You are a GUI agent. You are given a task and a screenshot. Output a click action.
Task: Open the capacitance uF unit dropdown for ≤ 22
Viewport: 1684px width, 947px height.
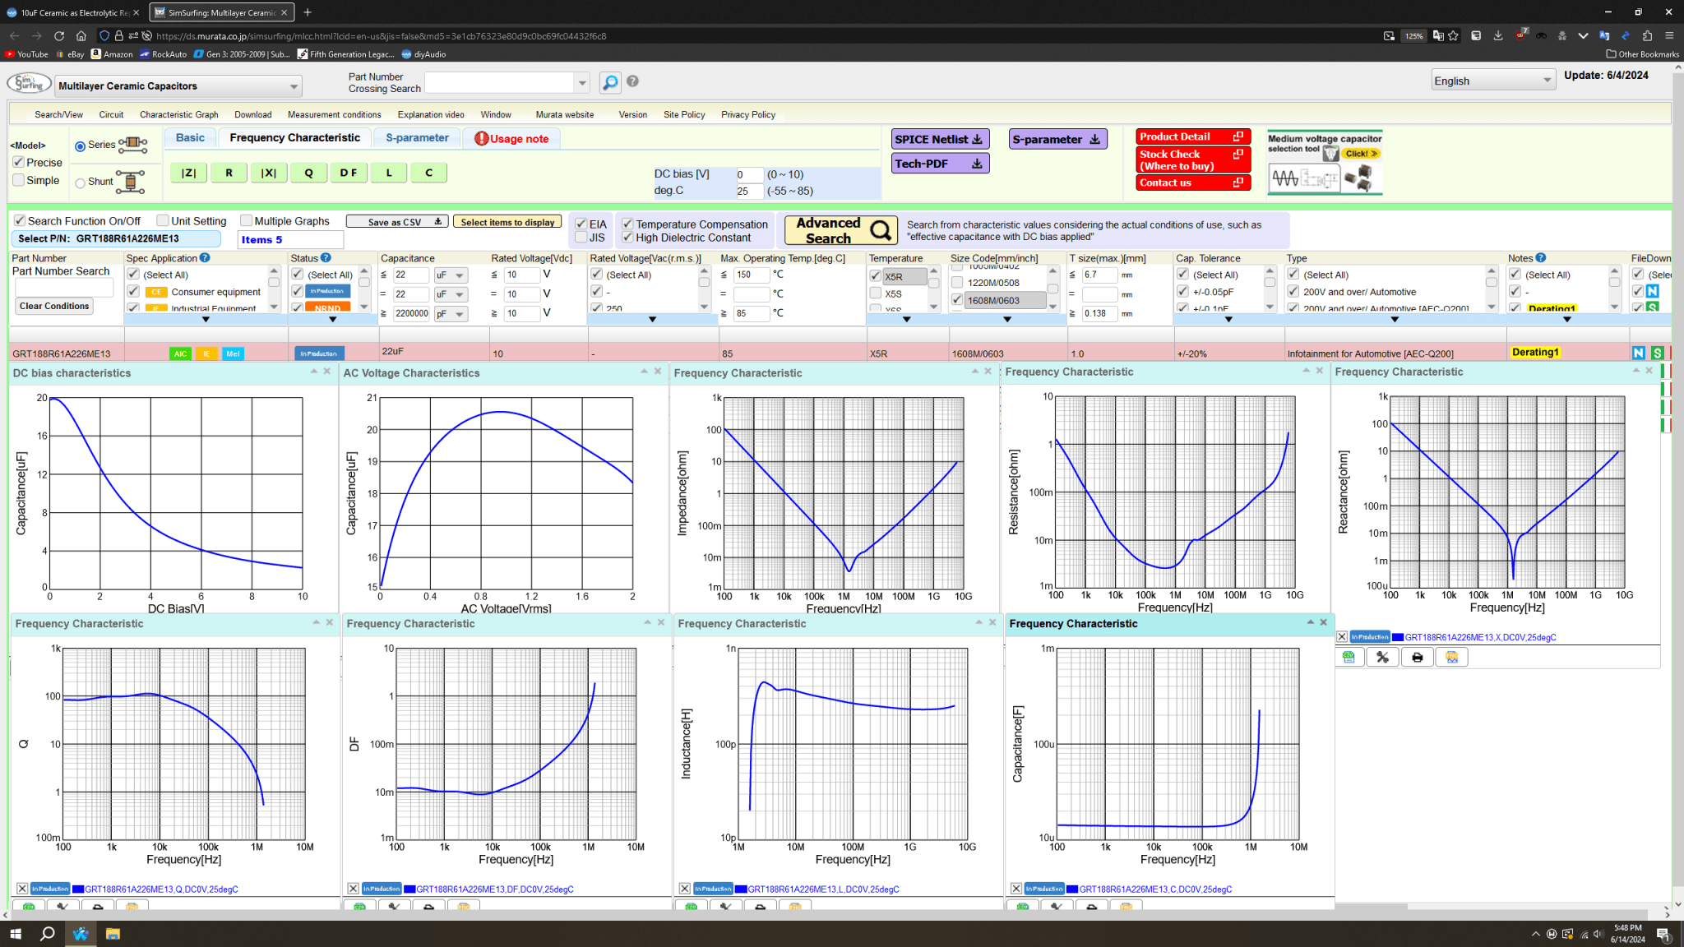451,275
